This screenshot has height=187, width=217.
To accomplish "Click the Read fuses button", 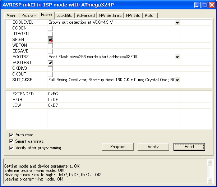I will click(189, 147).
